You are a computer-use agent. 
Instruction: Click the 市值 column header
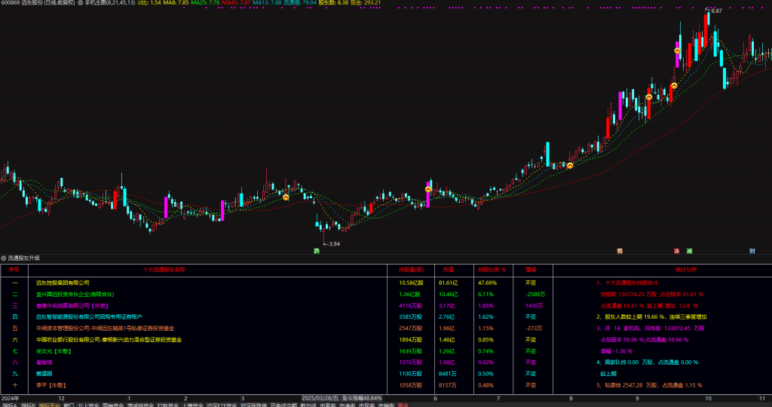[448, 268]
